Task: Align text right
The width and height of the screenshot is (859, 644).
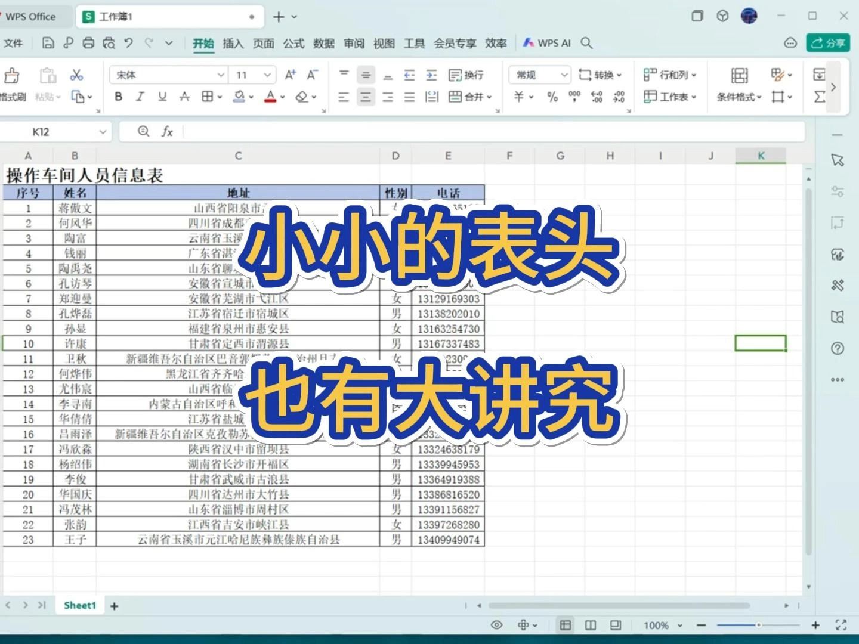Action: 388,97
